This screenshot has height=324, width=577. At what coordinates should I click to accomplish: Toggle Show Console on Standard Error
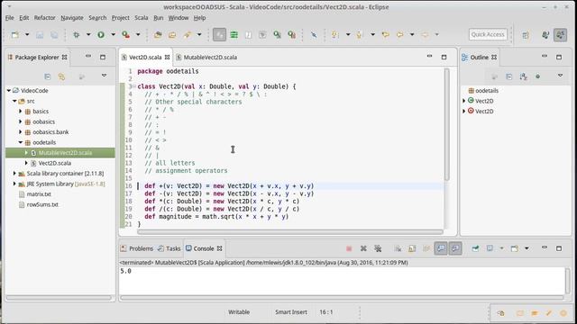[455, 248]
